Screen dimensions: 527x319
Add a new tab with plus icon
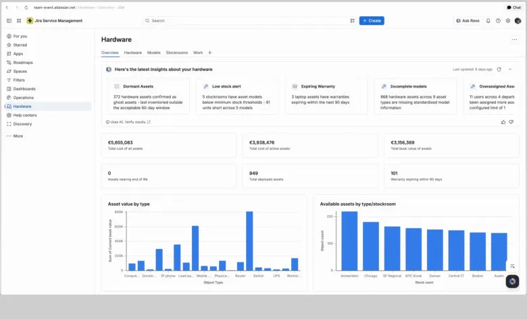tap(209, 53)
